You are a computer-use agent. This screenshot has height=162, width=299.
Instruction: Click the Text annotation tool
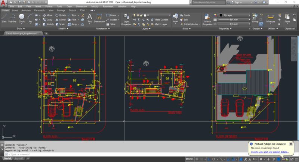tap(89, 18)
